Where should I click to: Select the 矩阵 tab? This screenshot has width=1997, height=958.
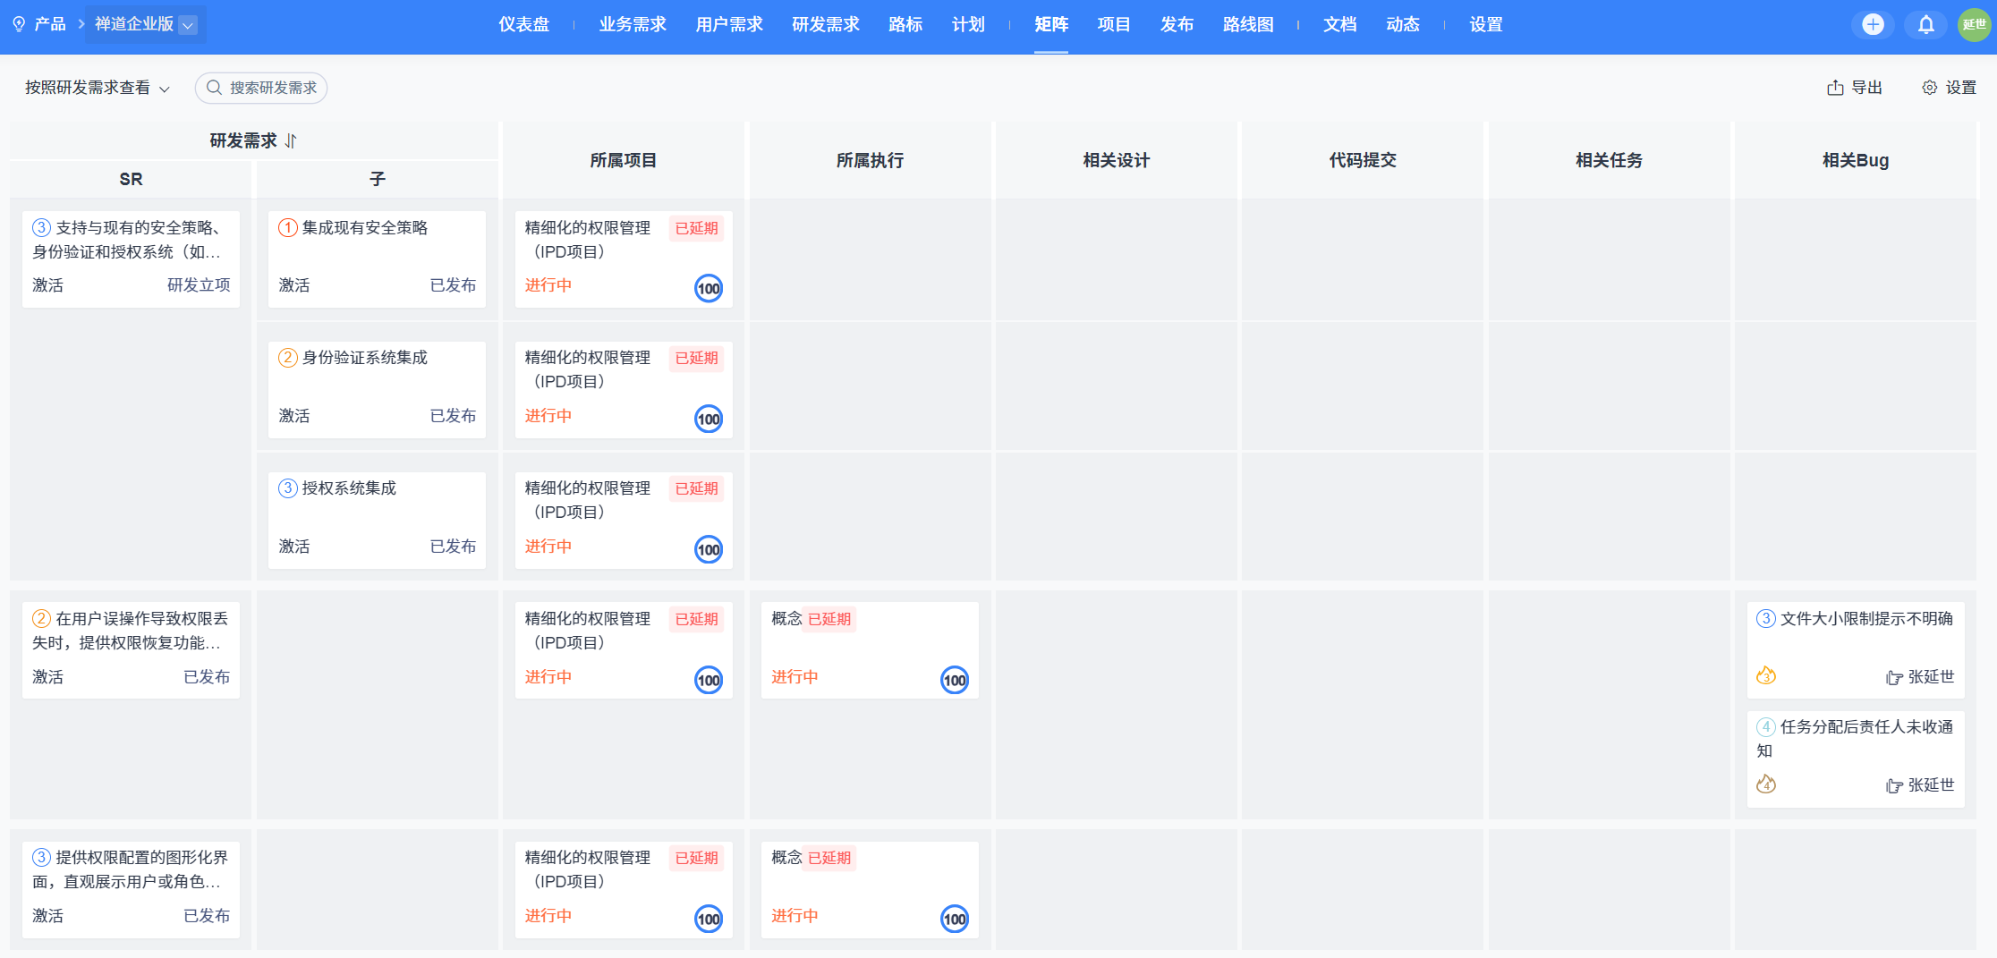(1051, 25)
